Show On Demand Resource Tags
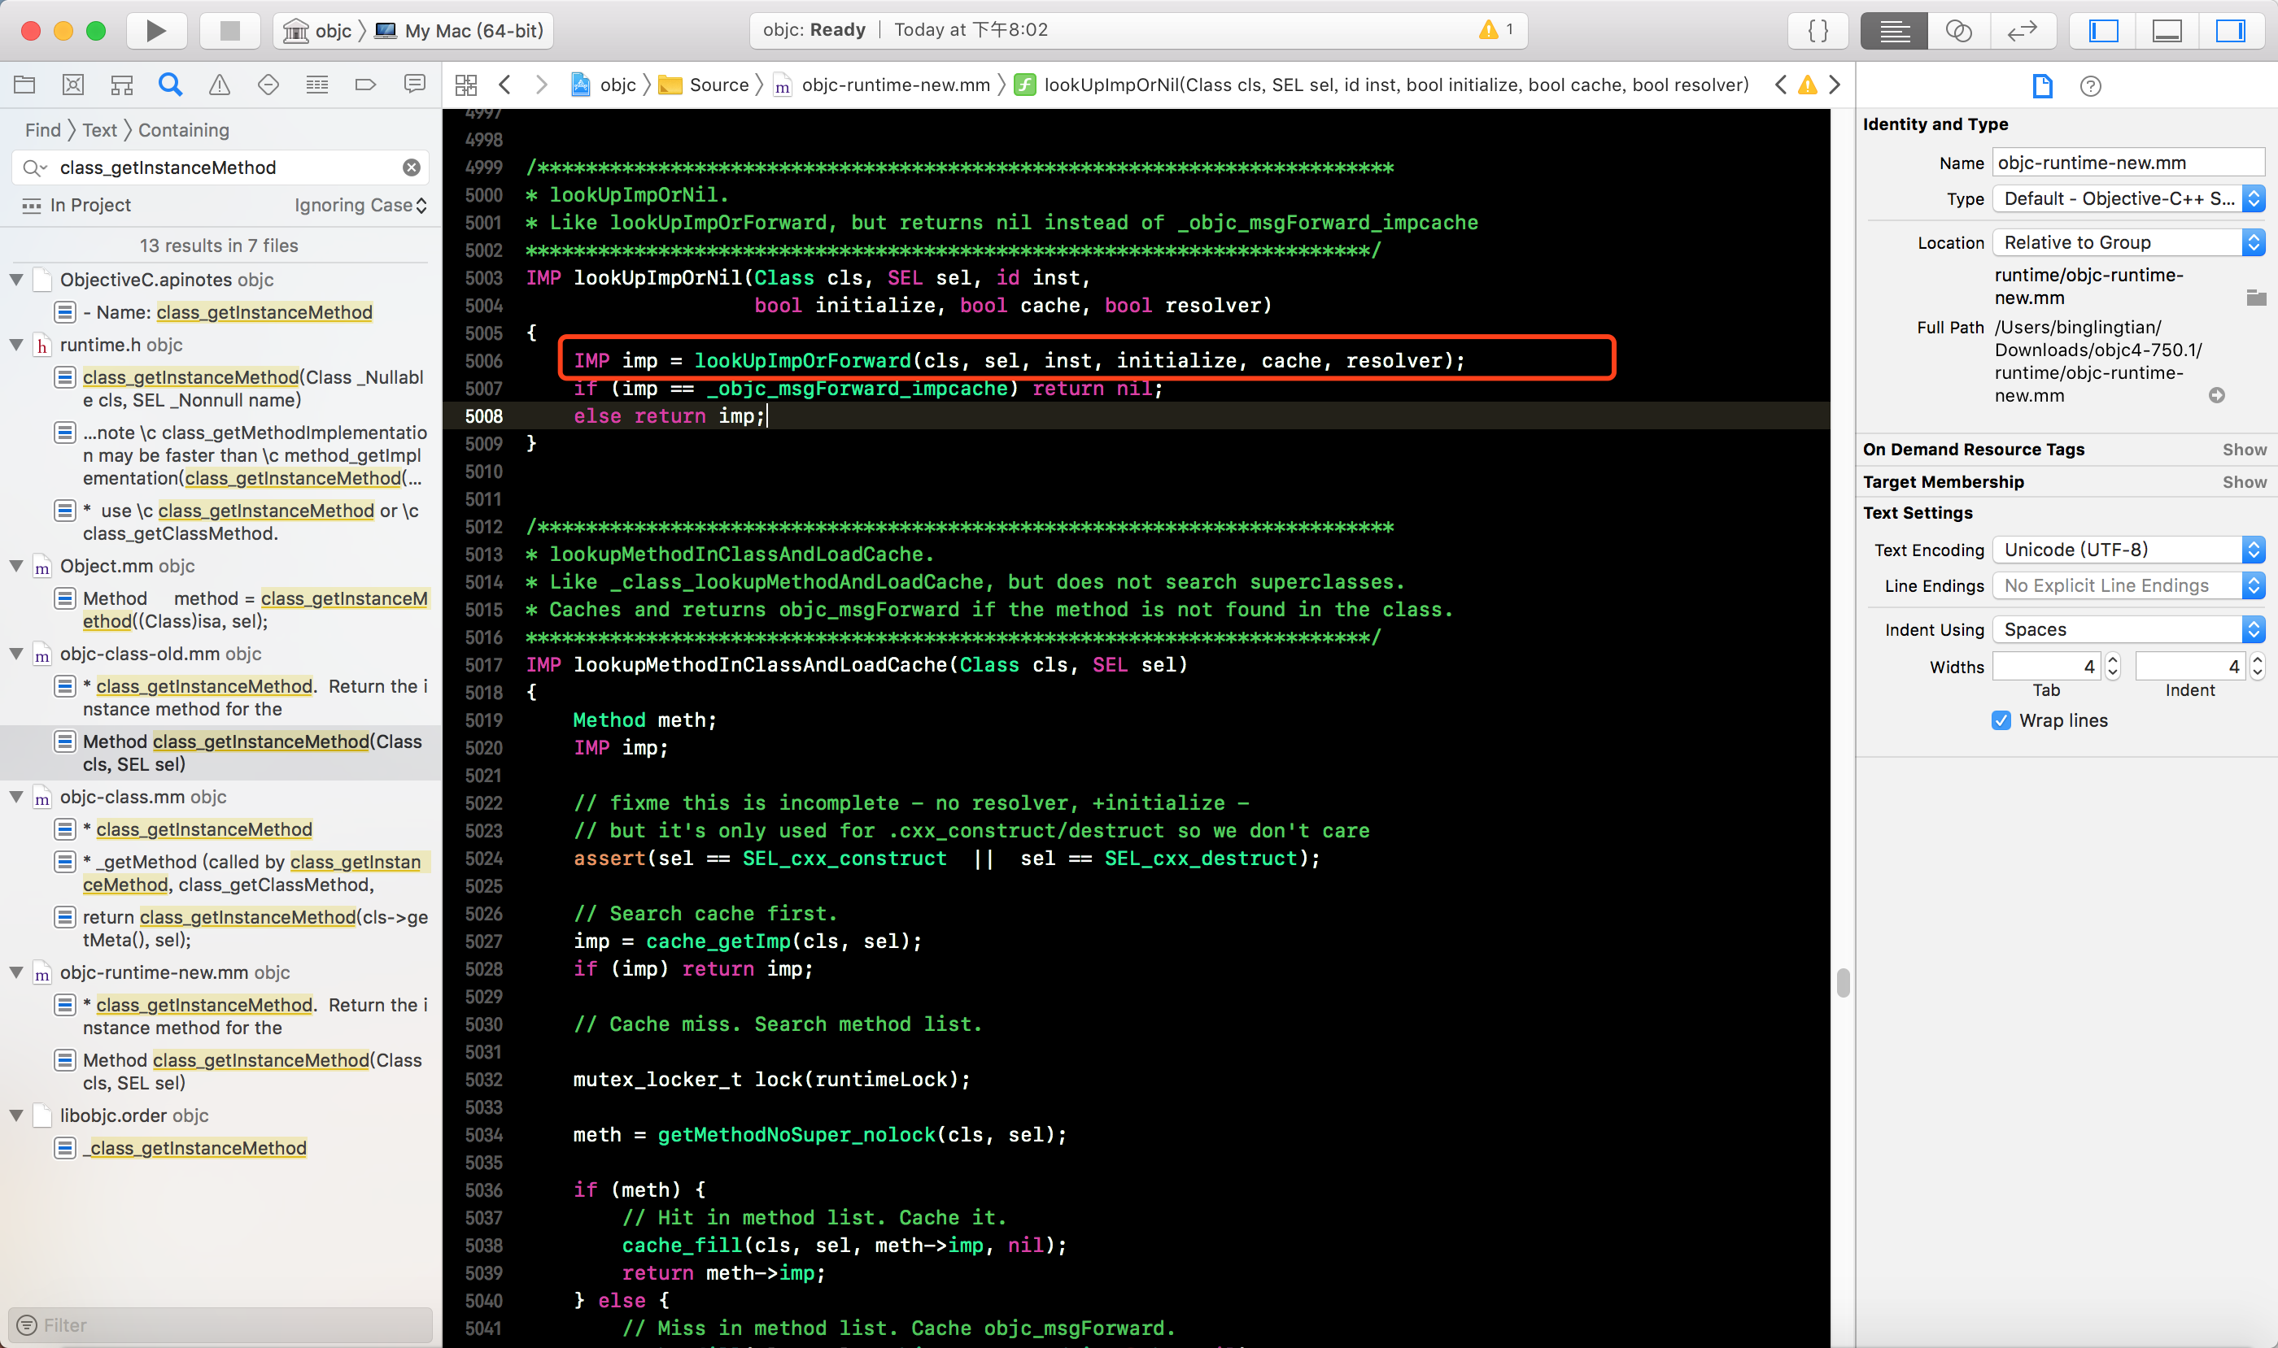Screen dimensions: 2278x1348 click(2244, 450)
